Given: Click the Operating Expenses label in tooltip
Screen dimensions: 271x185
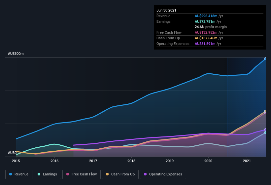Looking at the screenshot, I should tap(173, 44).
